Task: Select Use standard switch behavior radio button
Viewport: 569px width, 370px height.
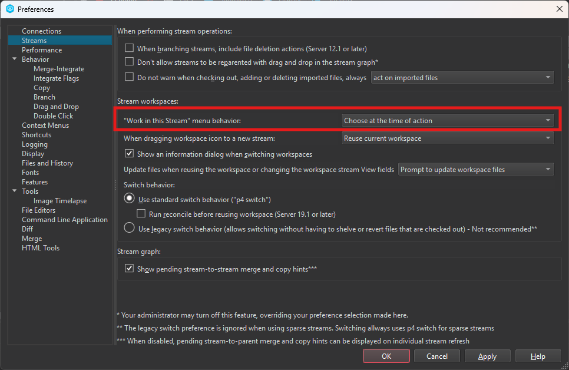Action: 129,200
